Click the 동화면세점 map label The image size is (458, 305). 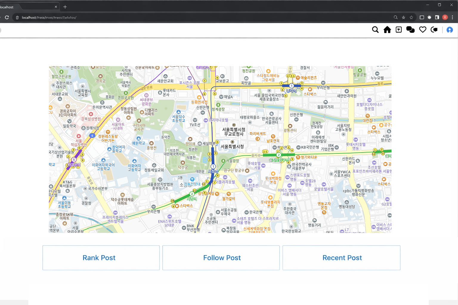(199, 102)
